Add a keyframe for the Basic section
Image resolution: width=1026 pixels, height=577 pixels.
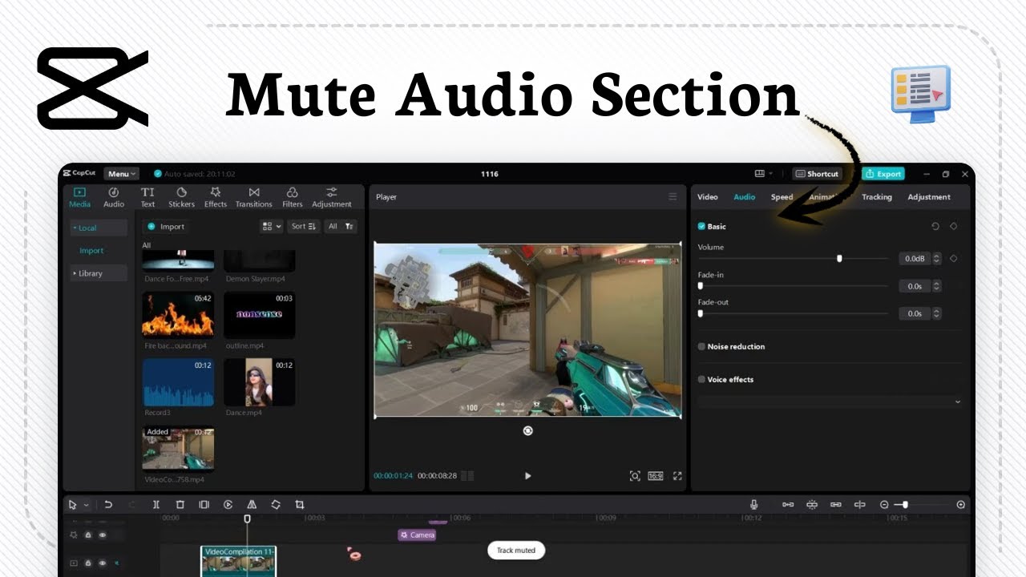954,227
